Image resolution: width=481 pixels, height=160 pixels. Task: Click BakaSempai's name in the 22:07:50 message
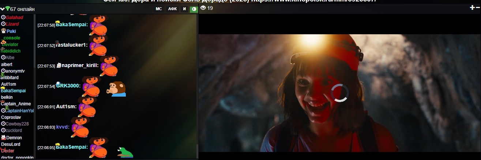(72, 24)
